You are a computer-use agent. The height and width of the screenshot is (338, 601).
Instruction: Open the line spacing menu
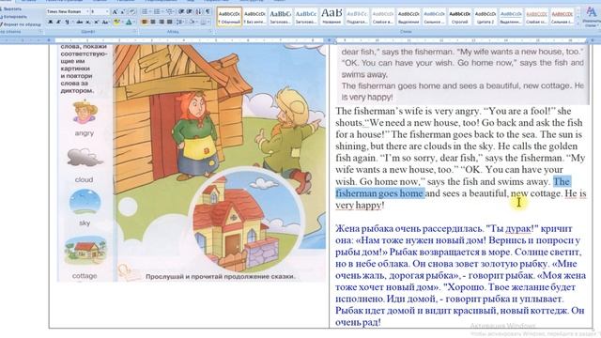[x=180, y=22]
